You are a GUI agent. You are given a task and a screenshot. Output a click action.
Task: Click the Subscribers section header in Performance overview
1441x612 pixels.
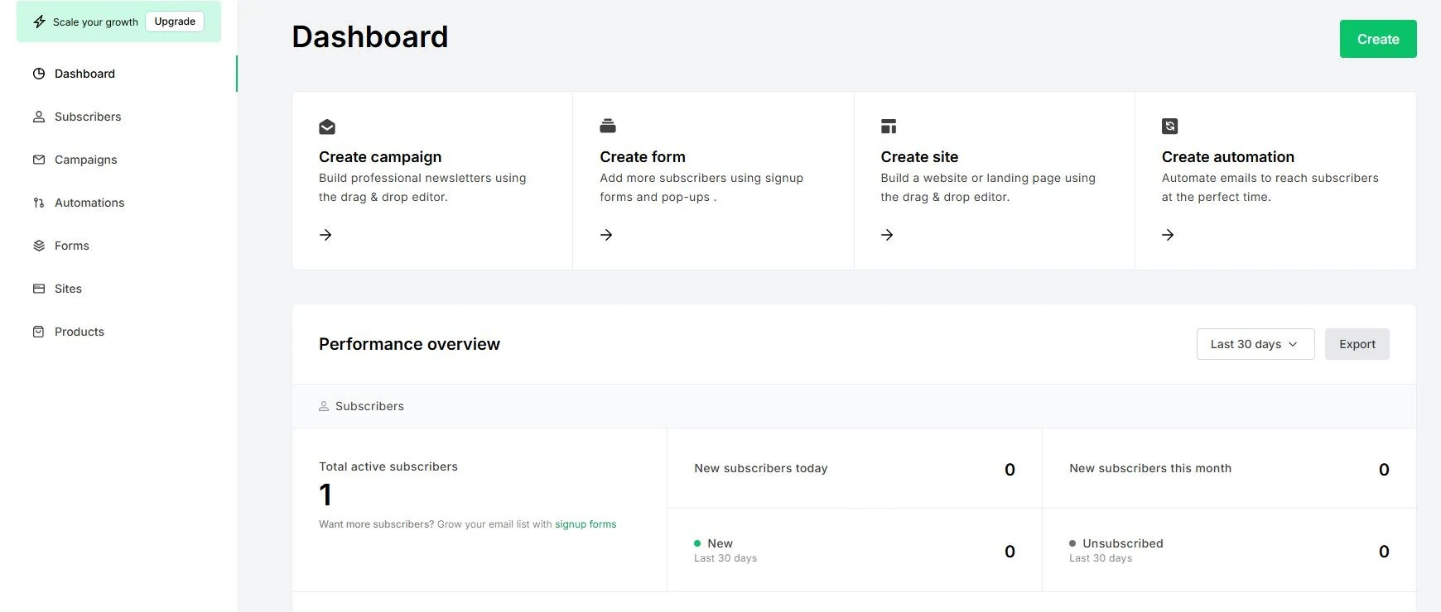pos(369,406)
